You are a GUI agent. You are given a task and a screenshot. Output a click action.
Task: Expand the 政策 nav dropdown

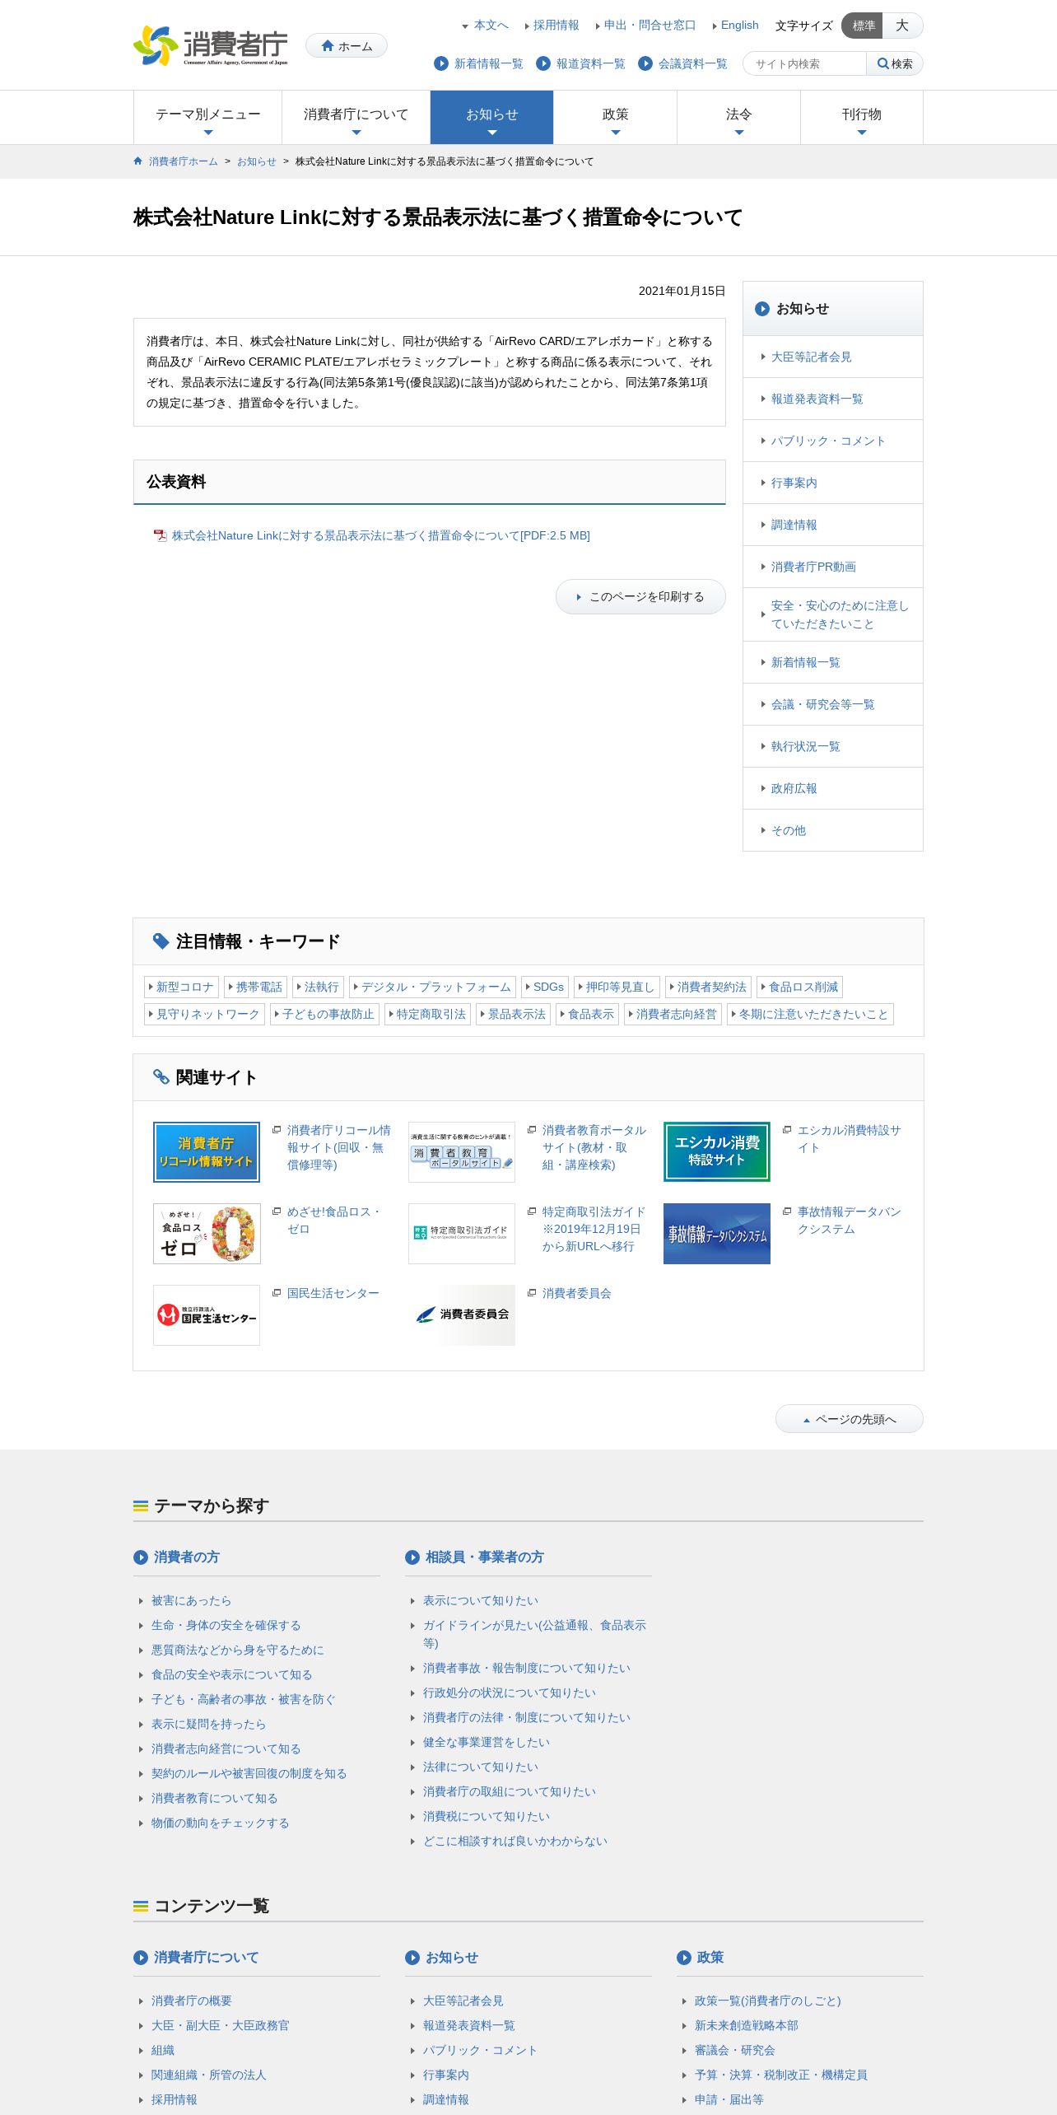coord(616,118)
